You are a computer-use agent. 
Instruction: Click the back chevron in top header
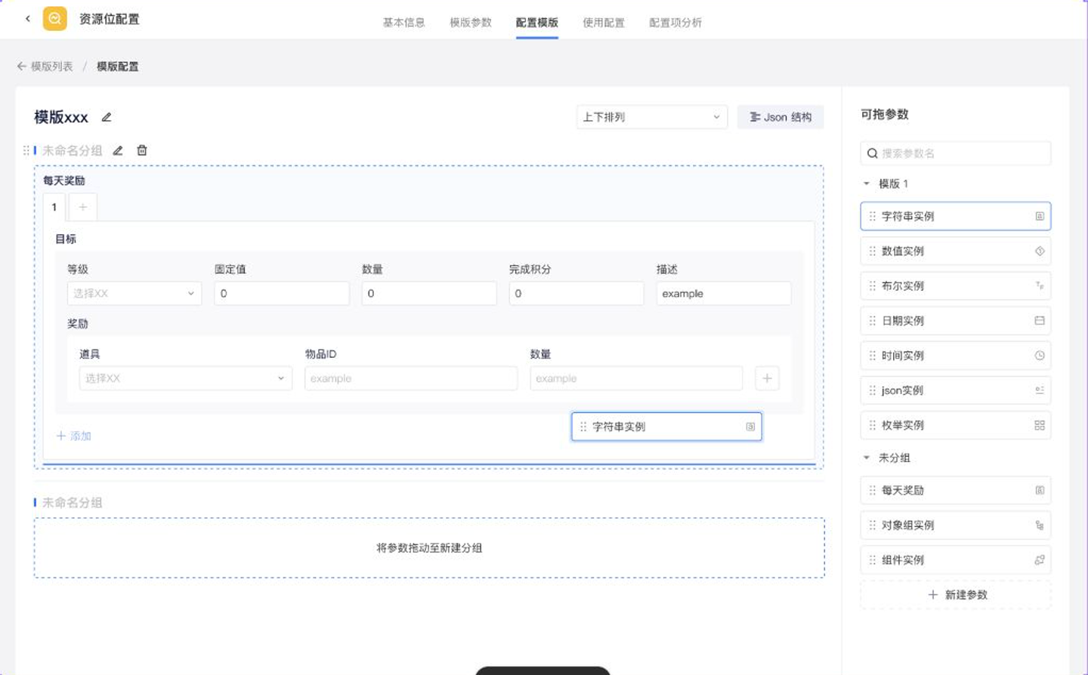[x=28, y=19]
